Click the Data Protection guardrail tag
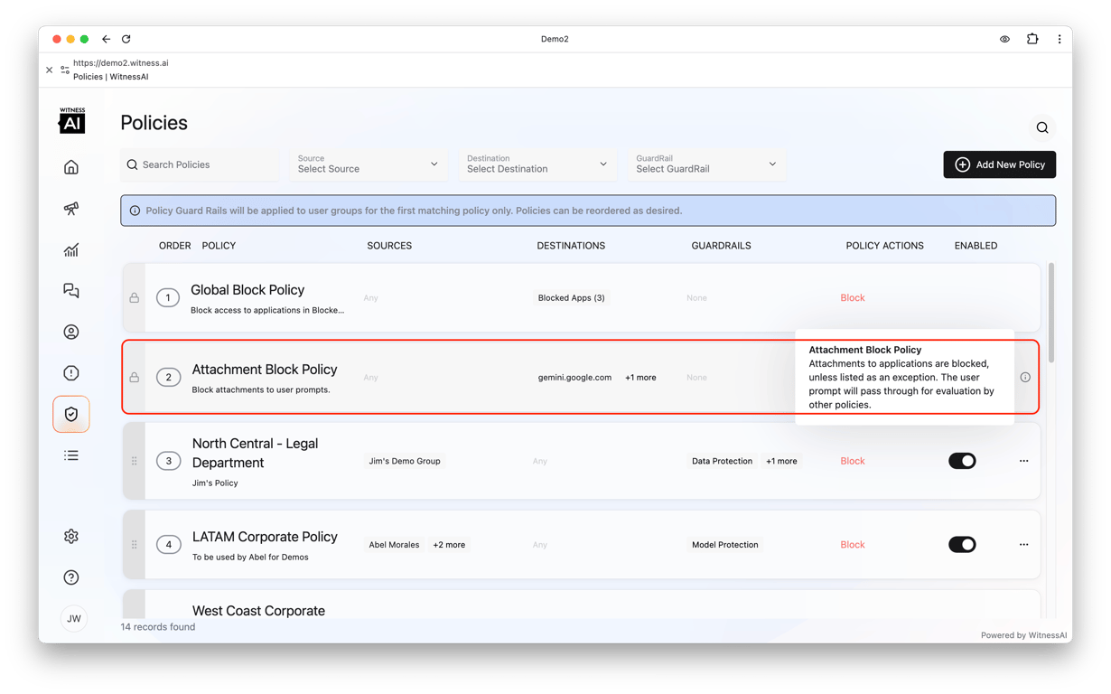This screenshot has width=1111, height=694. pos(722,461)
